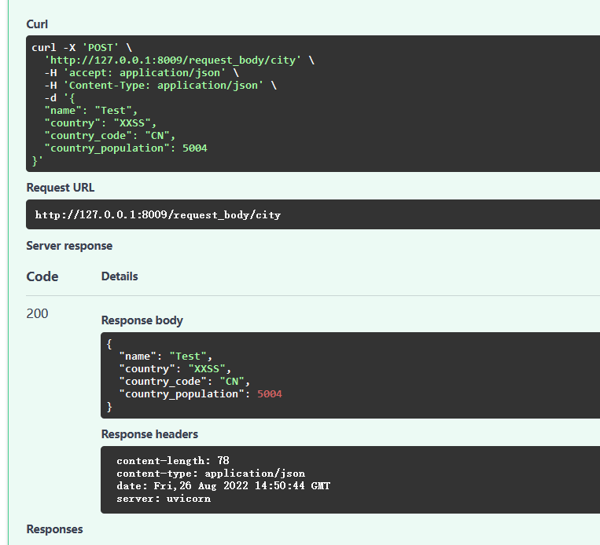The image size is (600, 545).
Task: Click the -d '{ line in curl
Action: (x=60, y=98)
